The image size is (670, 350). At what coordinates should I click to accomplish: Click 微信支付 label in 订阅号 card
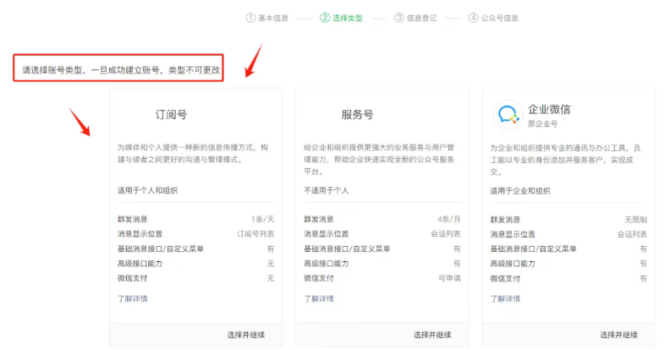point(133,278)
